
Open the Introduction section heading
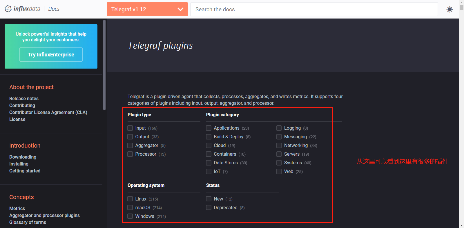(x=25, y=146)
